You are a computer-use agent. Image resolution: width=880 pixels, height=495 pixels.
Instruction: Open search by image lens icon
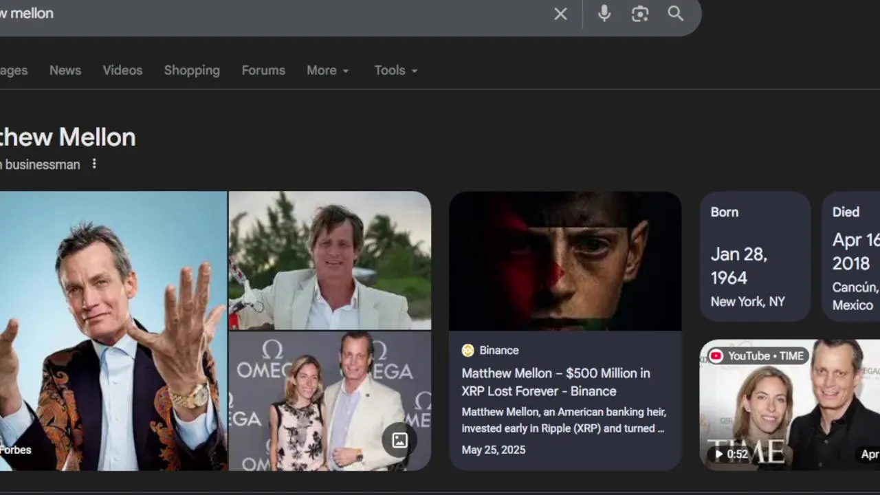[x=640, y=14]
